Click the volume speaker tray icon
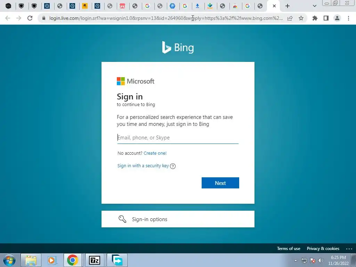356x267 pixels. click(321, 260)
